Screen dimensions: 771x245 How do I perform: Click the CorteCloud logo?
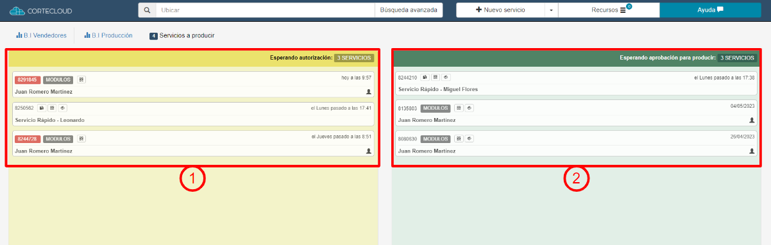41,10
